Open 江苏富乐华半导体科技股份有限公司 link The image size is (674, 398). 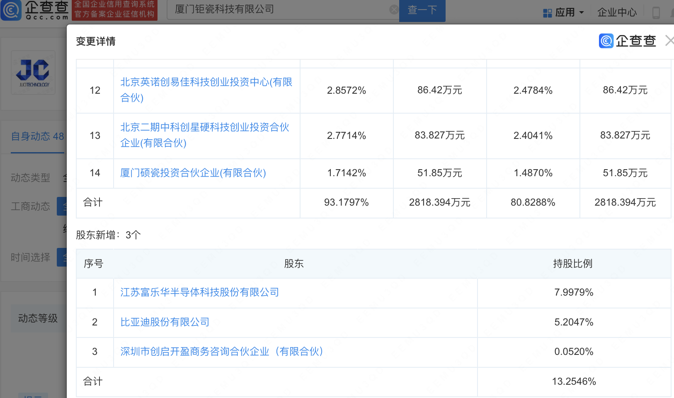(x=199, y=292)
